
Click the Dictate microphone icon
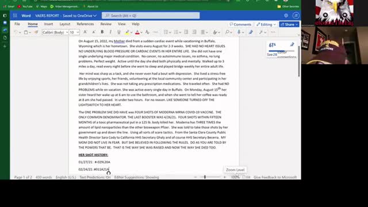pos(239,32)
